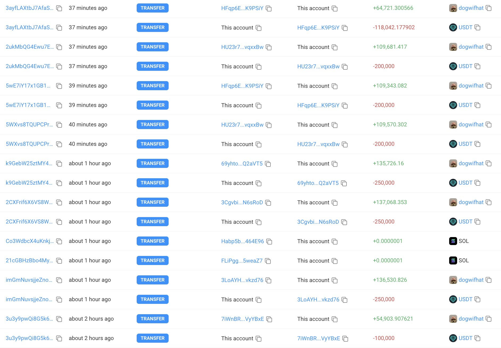
Task: Open the FLiPgg...5weaZ7 account link
Action: pos(242,261)
